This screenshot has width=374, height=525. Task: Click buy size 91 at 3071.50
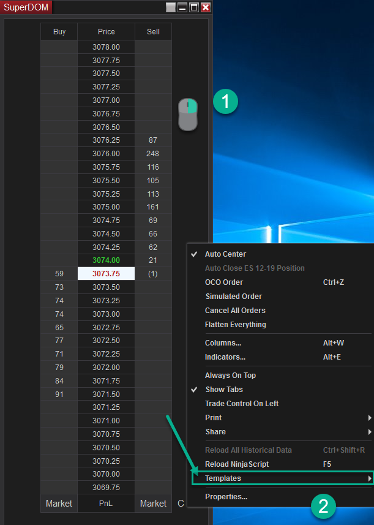click(x=59, y=394)
